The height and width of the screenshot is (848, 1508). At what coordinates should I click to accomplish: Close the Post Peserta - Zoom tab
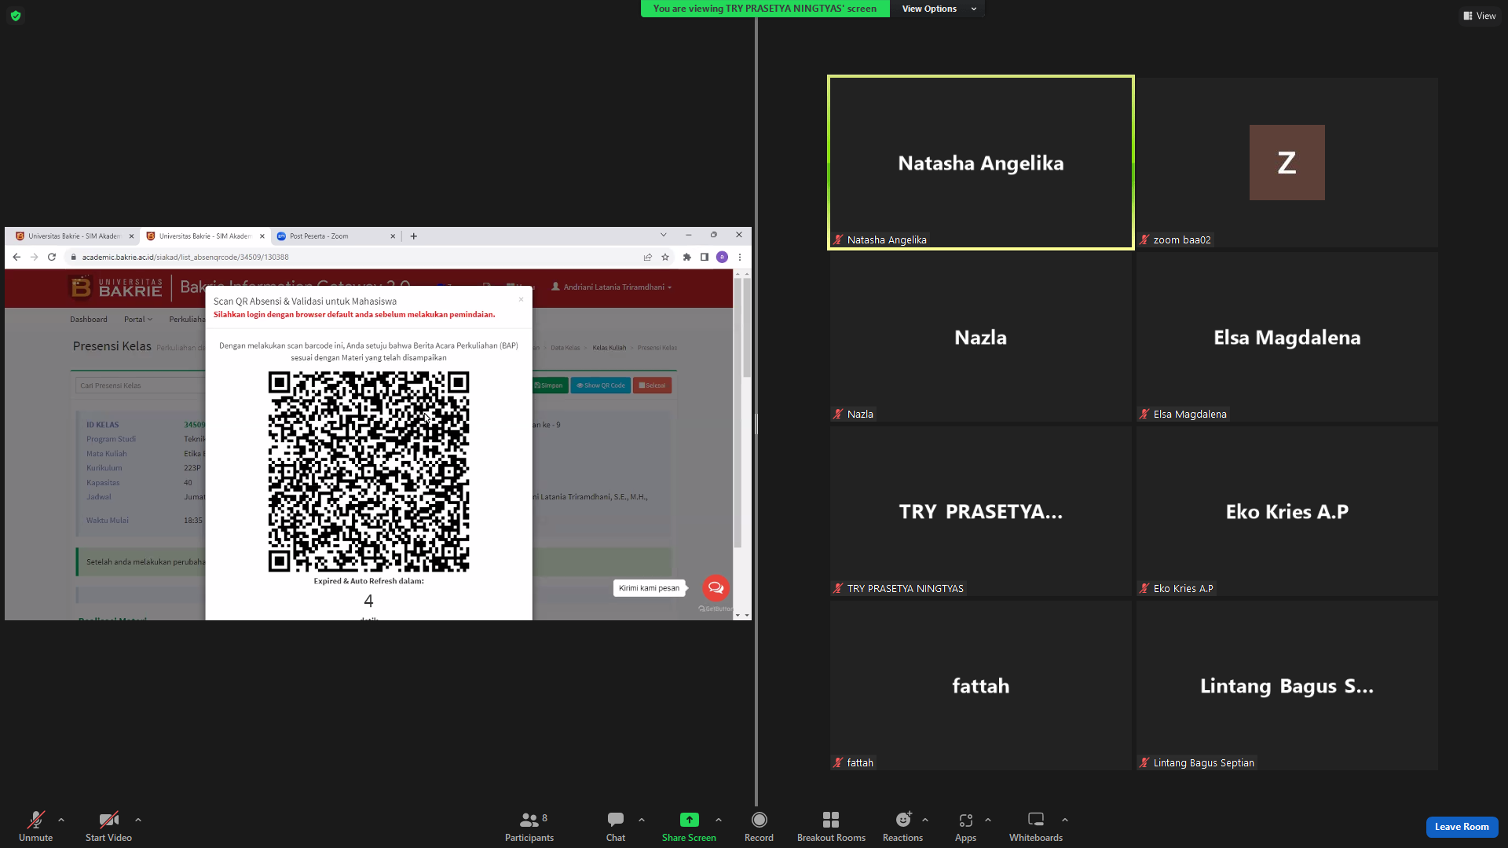(x=393, y=236)
